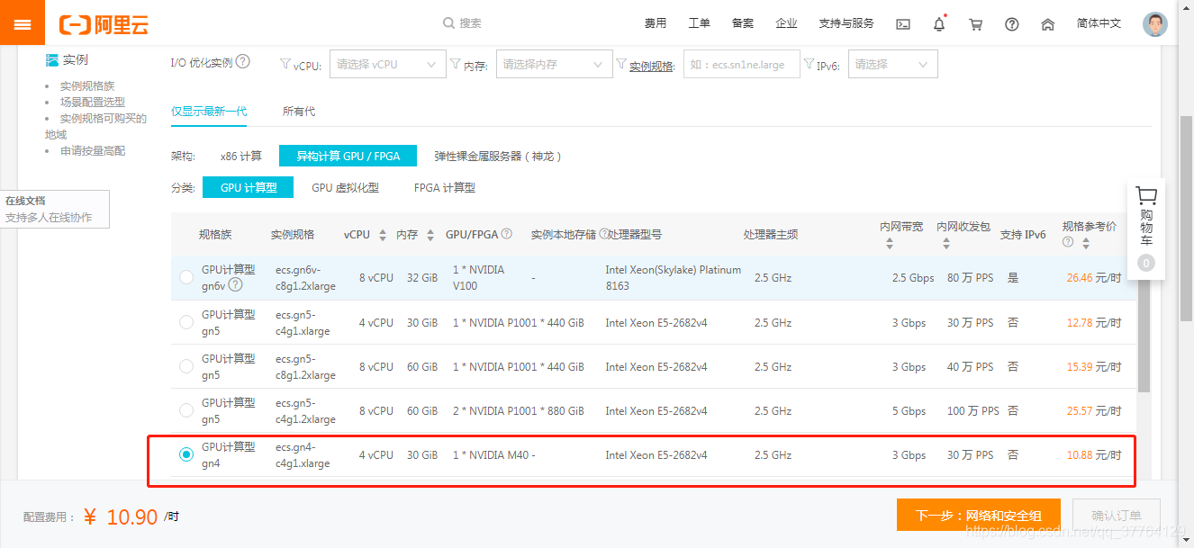Select the ecs.gn5-c4g1.2xlarge radio button
1194x548 pixels.
click(186, 409)
